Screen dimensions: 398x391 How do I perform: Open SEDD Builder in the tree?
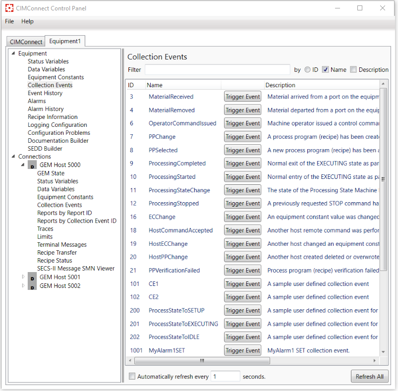[45, 149]
